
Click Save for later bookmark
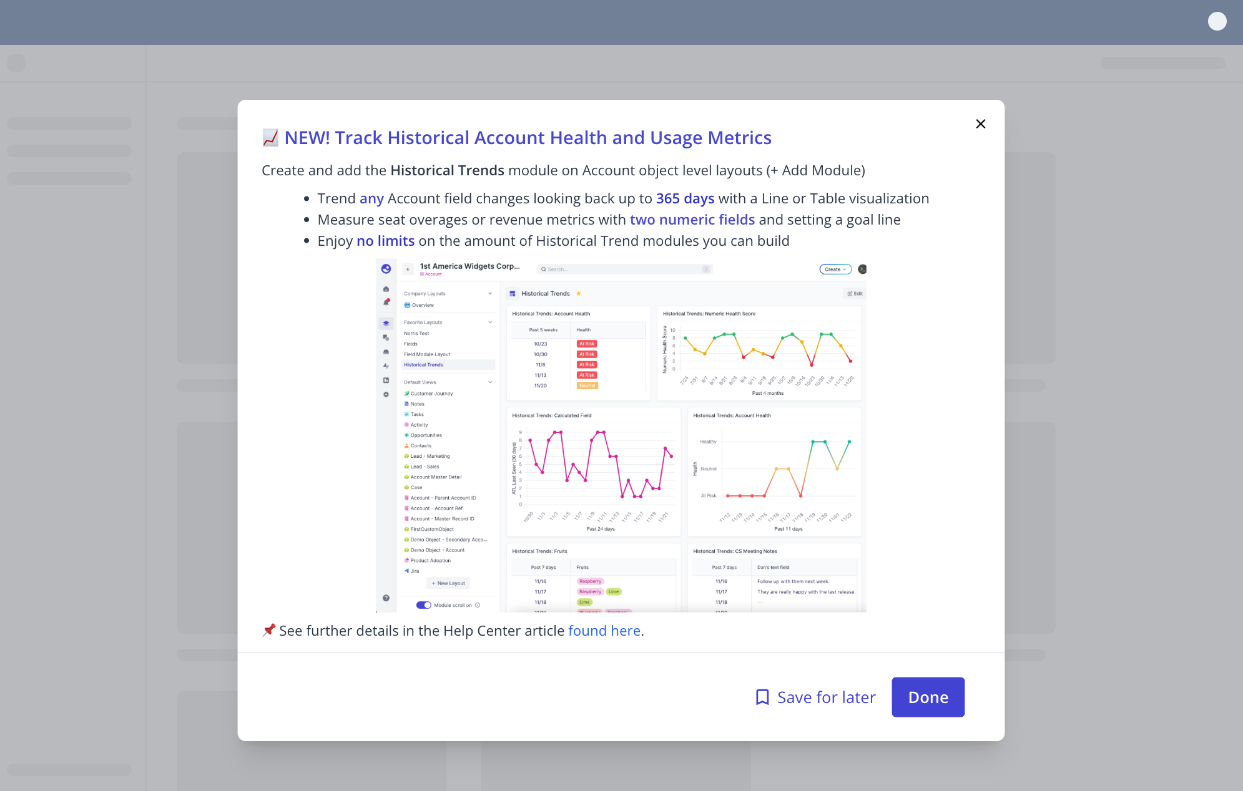tap(815, 697)
